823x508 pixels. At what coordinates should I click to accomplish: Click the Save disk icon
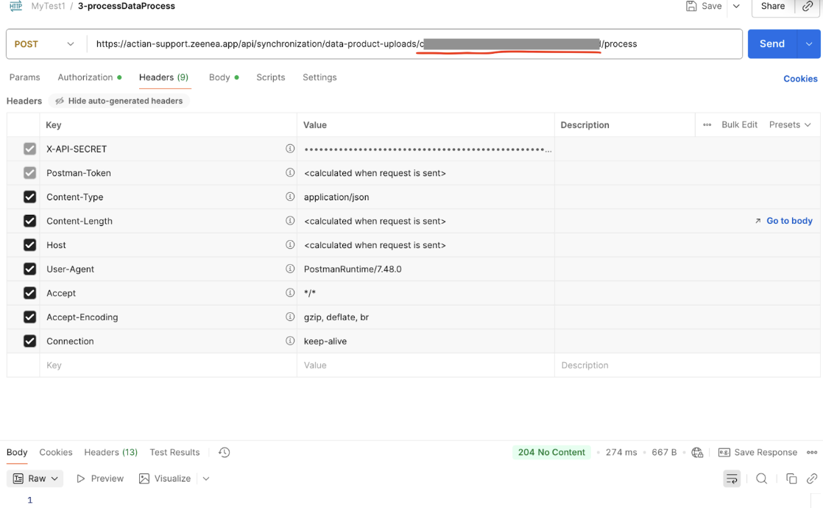point(691,7)
